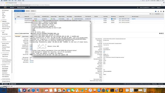The height and width of the screenshot is (93, 165).
Task: Open Security Groups in the sidebar
Action: [5, 43]
